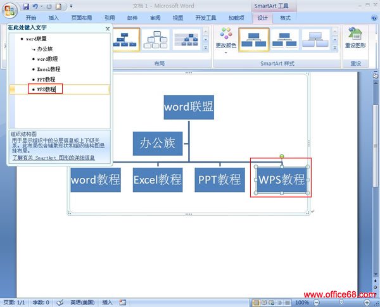The width and height of the screenshot is (380, 307).
Task: Open Customize Quick Access Toolbar dropdown
Action: 71,6
